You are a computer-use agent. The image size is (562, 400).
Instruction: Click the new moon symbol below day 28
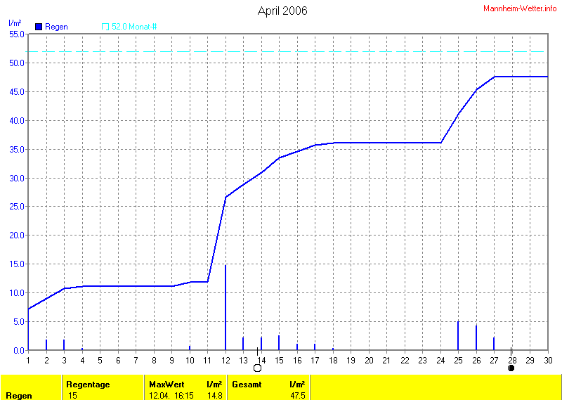click(x=511, y=368)
